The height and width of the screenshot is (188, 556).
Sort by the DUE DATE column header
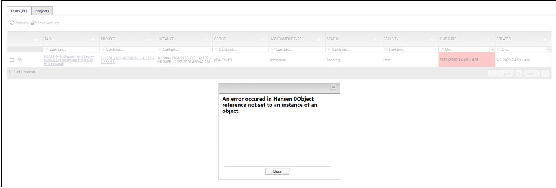(x=448, y=39)
